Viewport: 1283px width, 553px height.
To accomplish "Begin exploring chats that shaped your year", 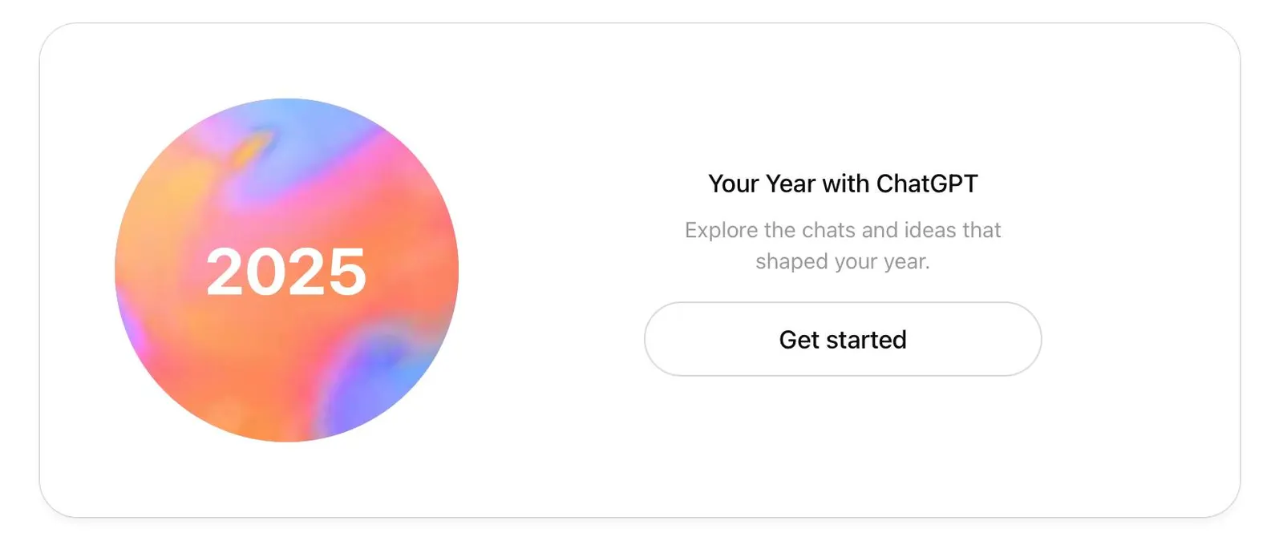I will pos(842,339).
